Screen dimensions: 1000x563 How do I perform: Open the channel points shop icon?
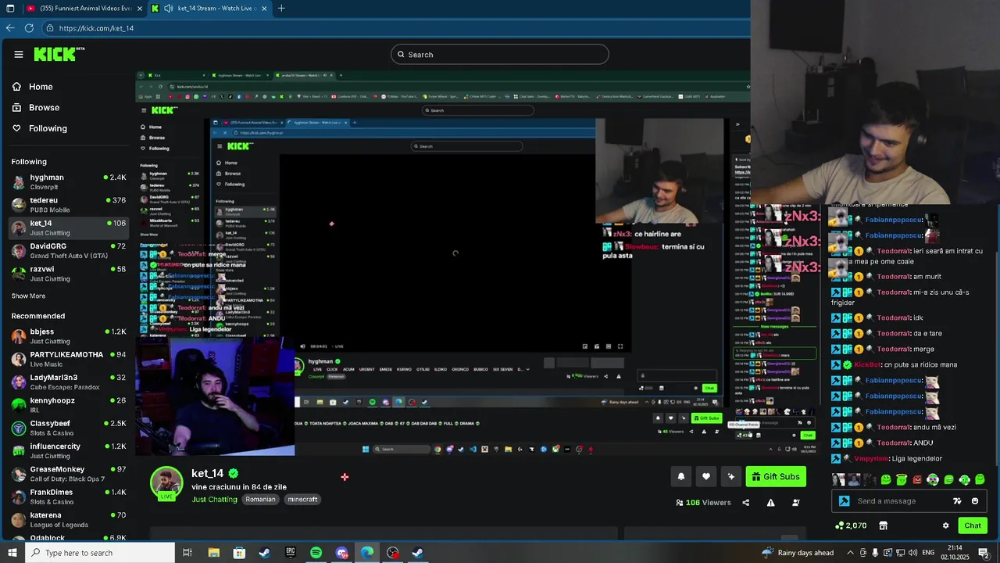[884, 525]
